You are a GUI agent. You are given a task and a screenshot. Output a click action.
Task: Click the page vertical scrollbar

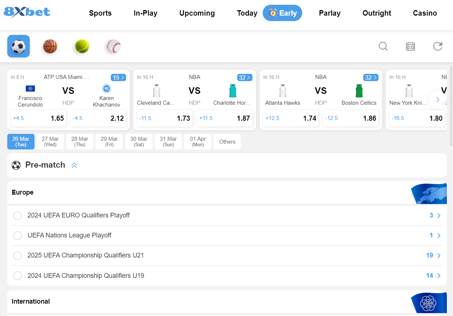pos(451,105)
